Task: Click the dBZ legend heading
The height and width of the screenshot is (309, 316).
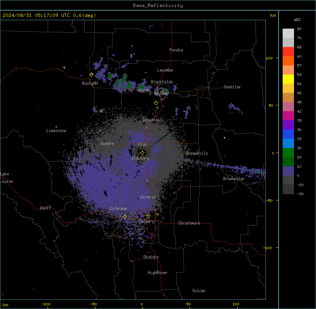Action: (297, 19)
